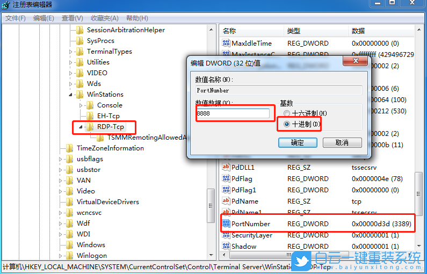Expand the usbflags tree node

(x=61, y=159)
